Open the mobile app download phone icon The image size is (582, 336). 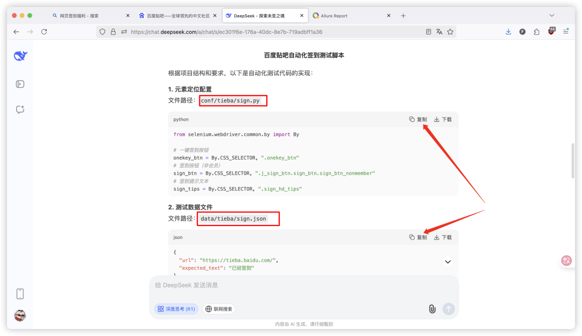point(20,294)
